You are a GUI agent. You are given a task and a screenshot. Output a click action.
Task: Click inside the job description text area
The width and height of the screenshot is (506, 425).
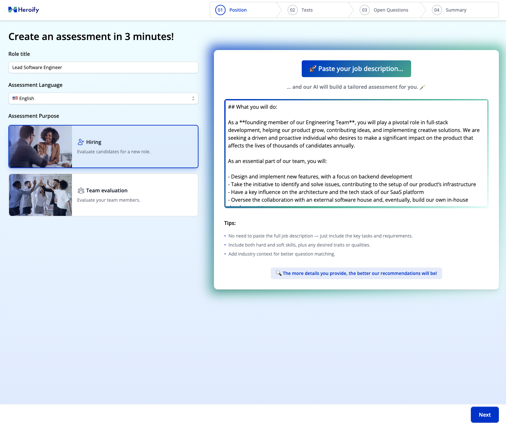tap(356, 153)
